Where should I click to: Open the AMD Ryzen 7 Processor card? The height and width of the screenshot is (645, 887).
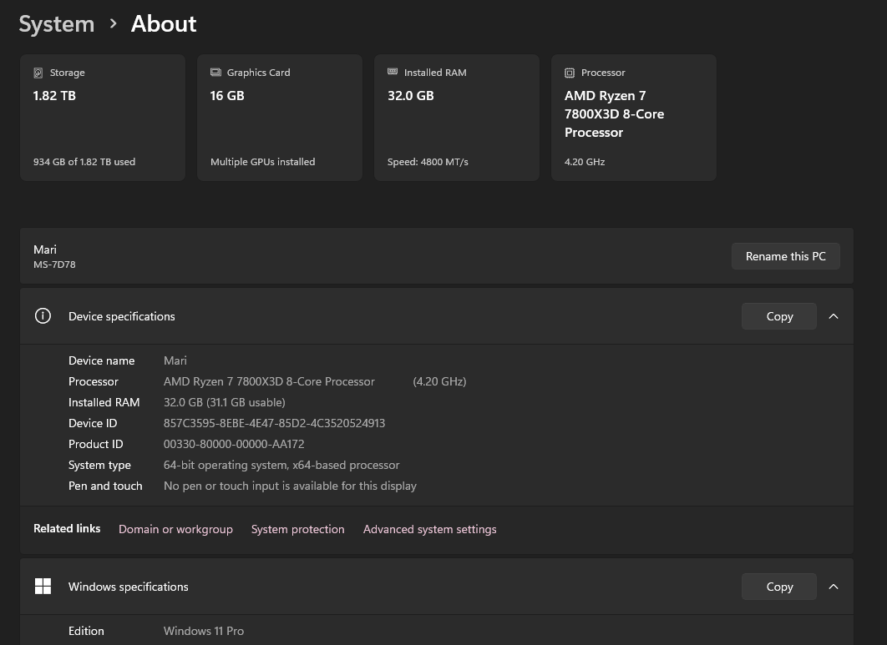634,118
